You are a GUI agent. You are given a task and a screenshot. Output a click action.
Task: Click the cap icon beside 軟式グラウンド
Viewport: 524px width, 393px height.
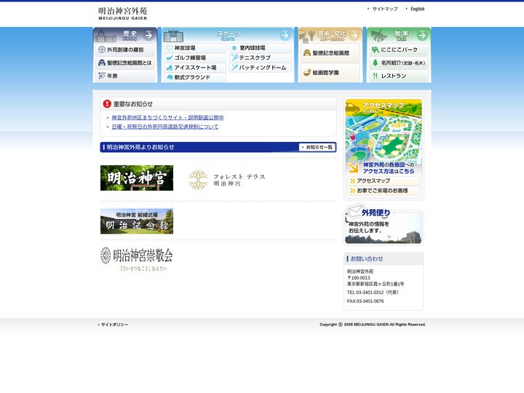(170, 77)
